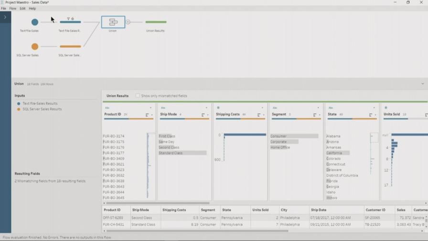Select the Union step icon
Viewport: 428px width, 241px height.
[113, 22]
